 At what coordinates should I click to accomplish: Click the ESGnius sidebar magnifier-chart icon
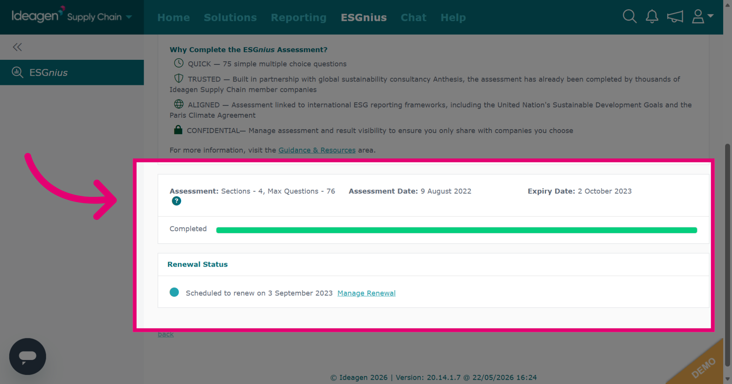(x=18, y=72)
